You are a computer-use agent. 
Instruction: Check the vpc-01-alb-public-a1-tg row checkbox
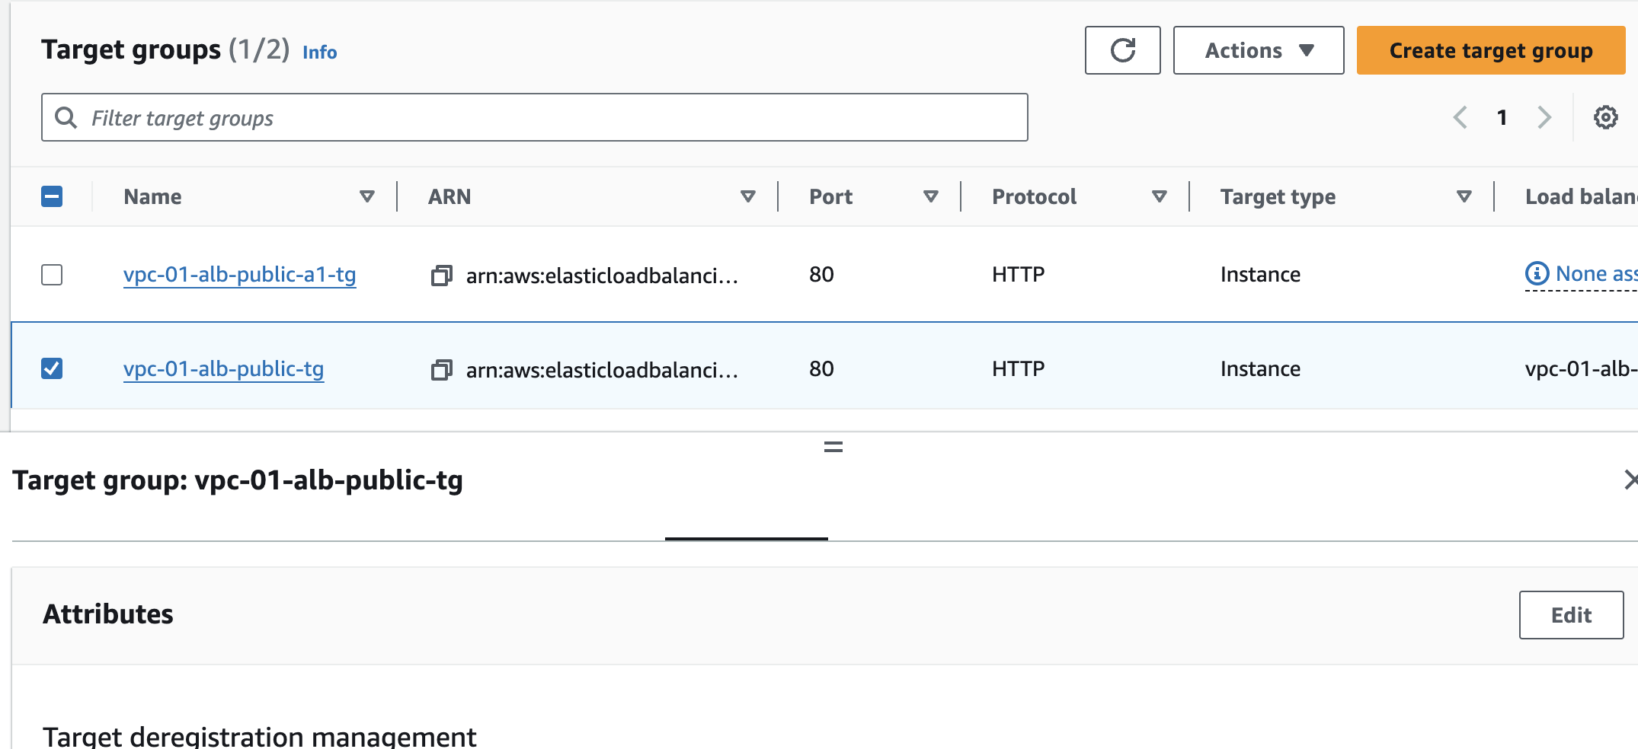(52, 275)
